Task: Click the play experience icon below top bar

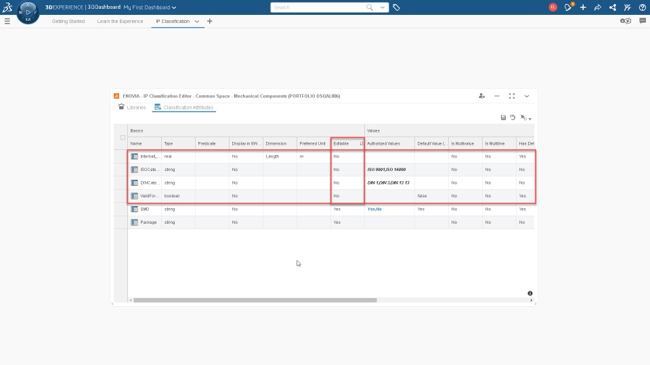Action: point(626,21)
